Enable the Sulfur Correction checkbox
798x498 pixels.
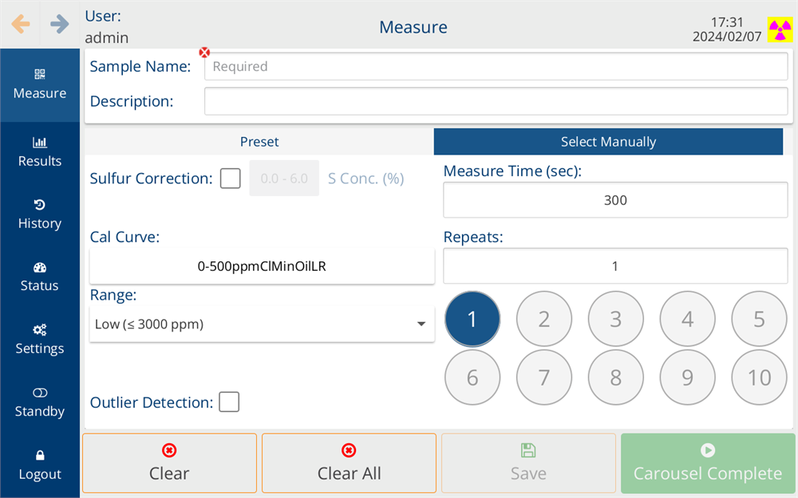tap(231, 178)
